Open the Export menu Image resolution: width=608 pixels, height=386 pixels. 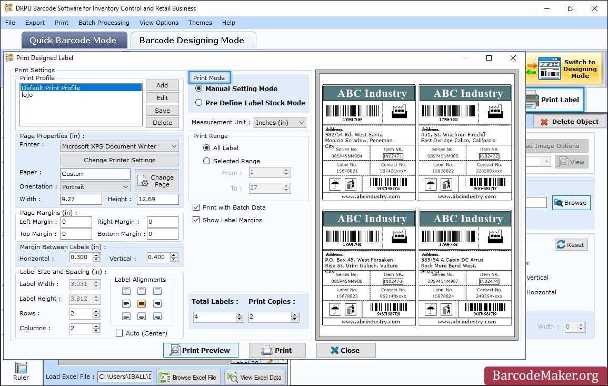point(35,23)
